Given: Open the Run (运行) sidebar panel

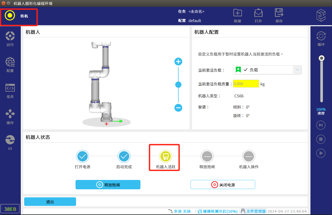Looking at the screenshot, I should [10, 39].
